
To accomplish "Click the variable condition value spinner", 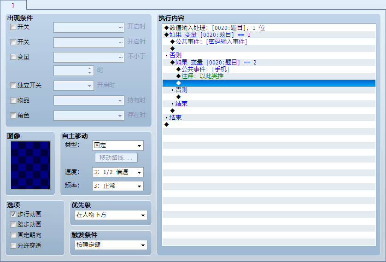I will point(74,71).
